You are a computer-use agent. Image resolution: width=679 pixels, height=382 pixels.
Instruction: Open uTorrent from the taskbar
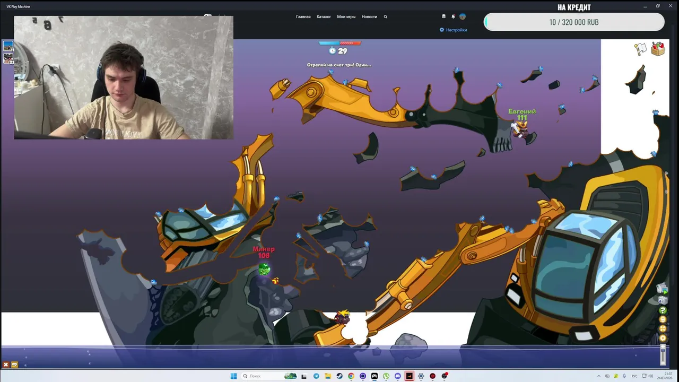coord(386,376)
